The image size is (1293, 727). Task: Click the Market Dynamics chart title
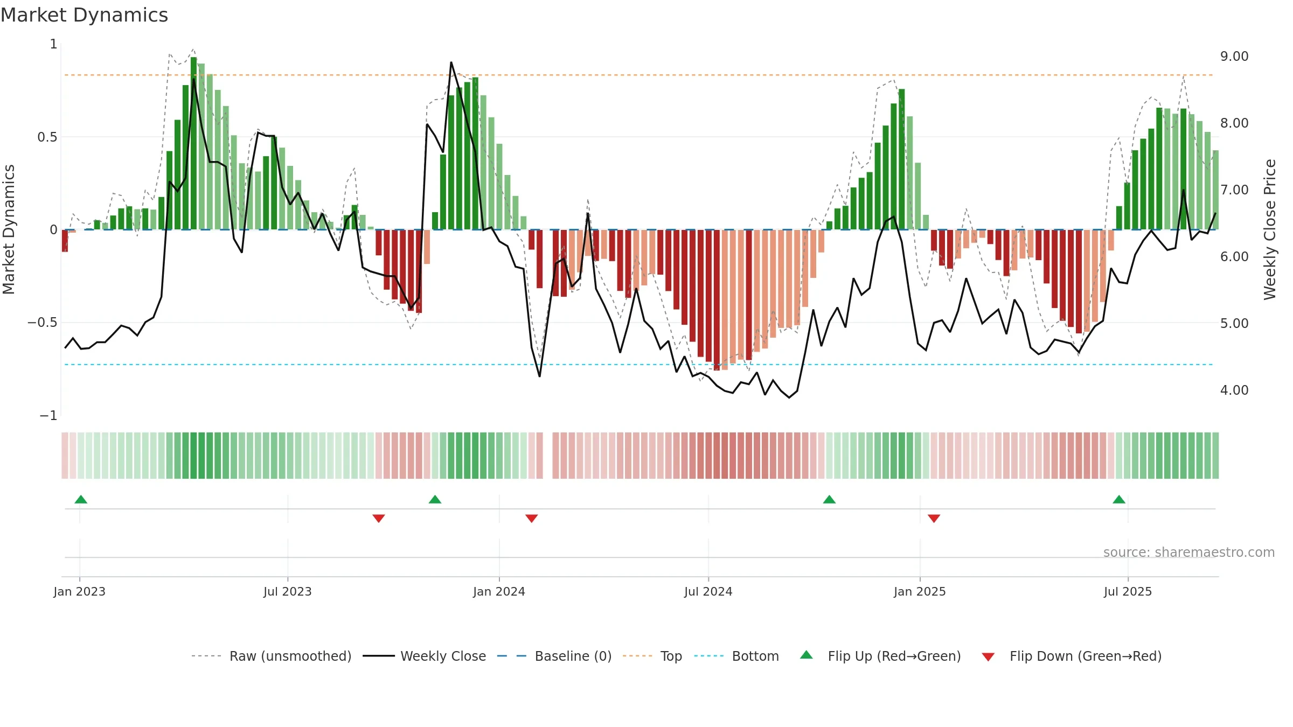coord(84,15)
